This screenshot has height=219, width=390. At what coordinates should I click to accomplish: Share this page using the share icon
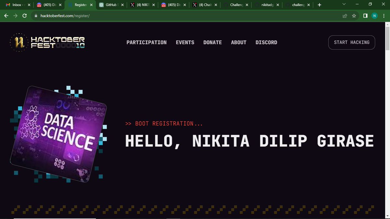tap(345, 16)
